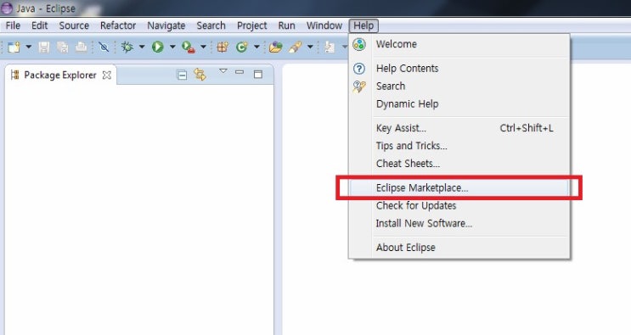Expand the New Java Class dropdown arrow
Image resolution: width=631 pixels, height=335 pixels.
pos(256,47)
